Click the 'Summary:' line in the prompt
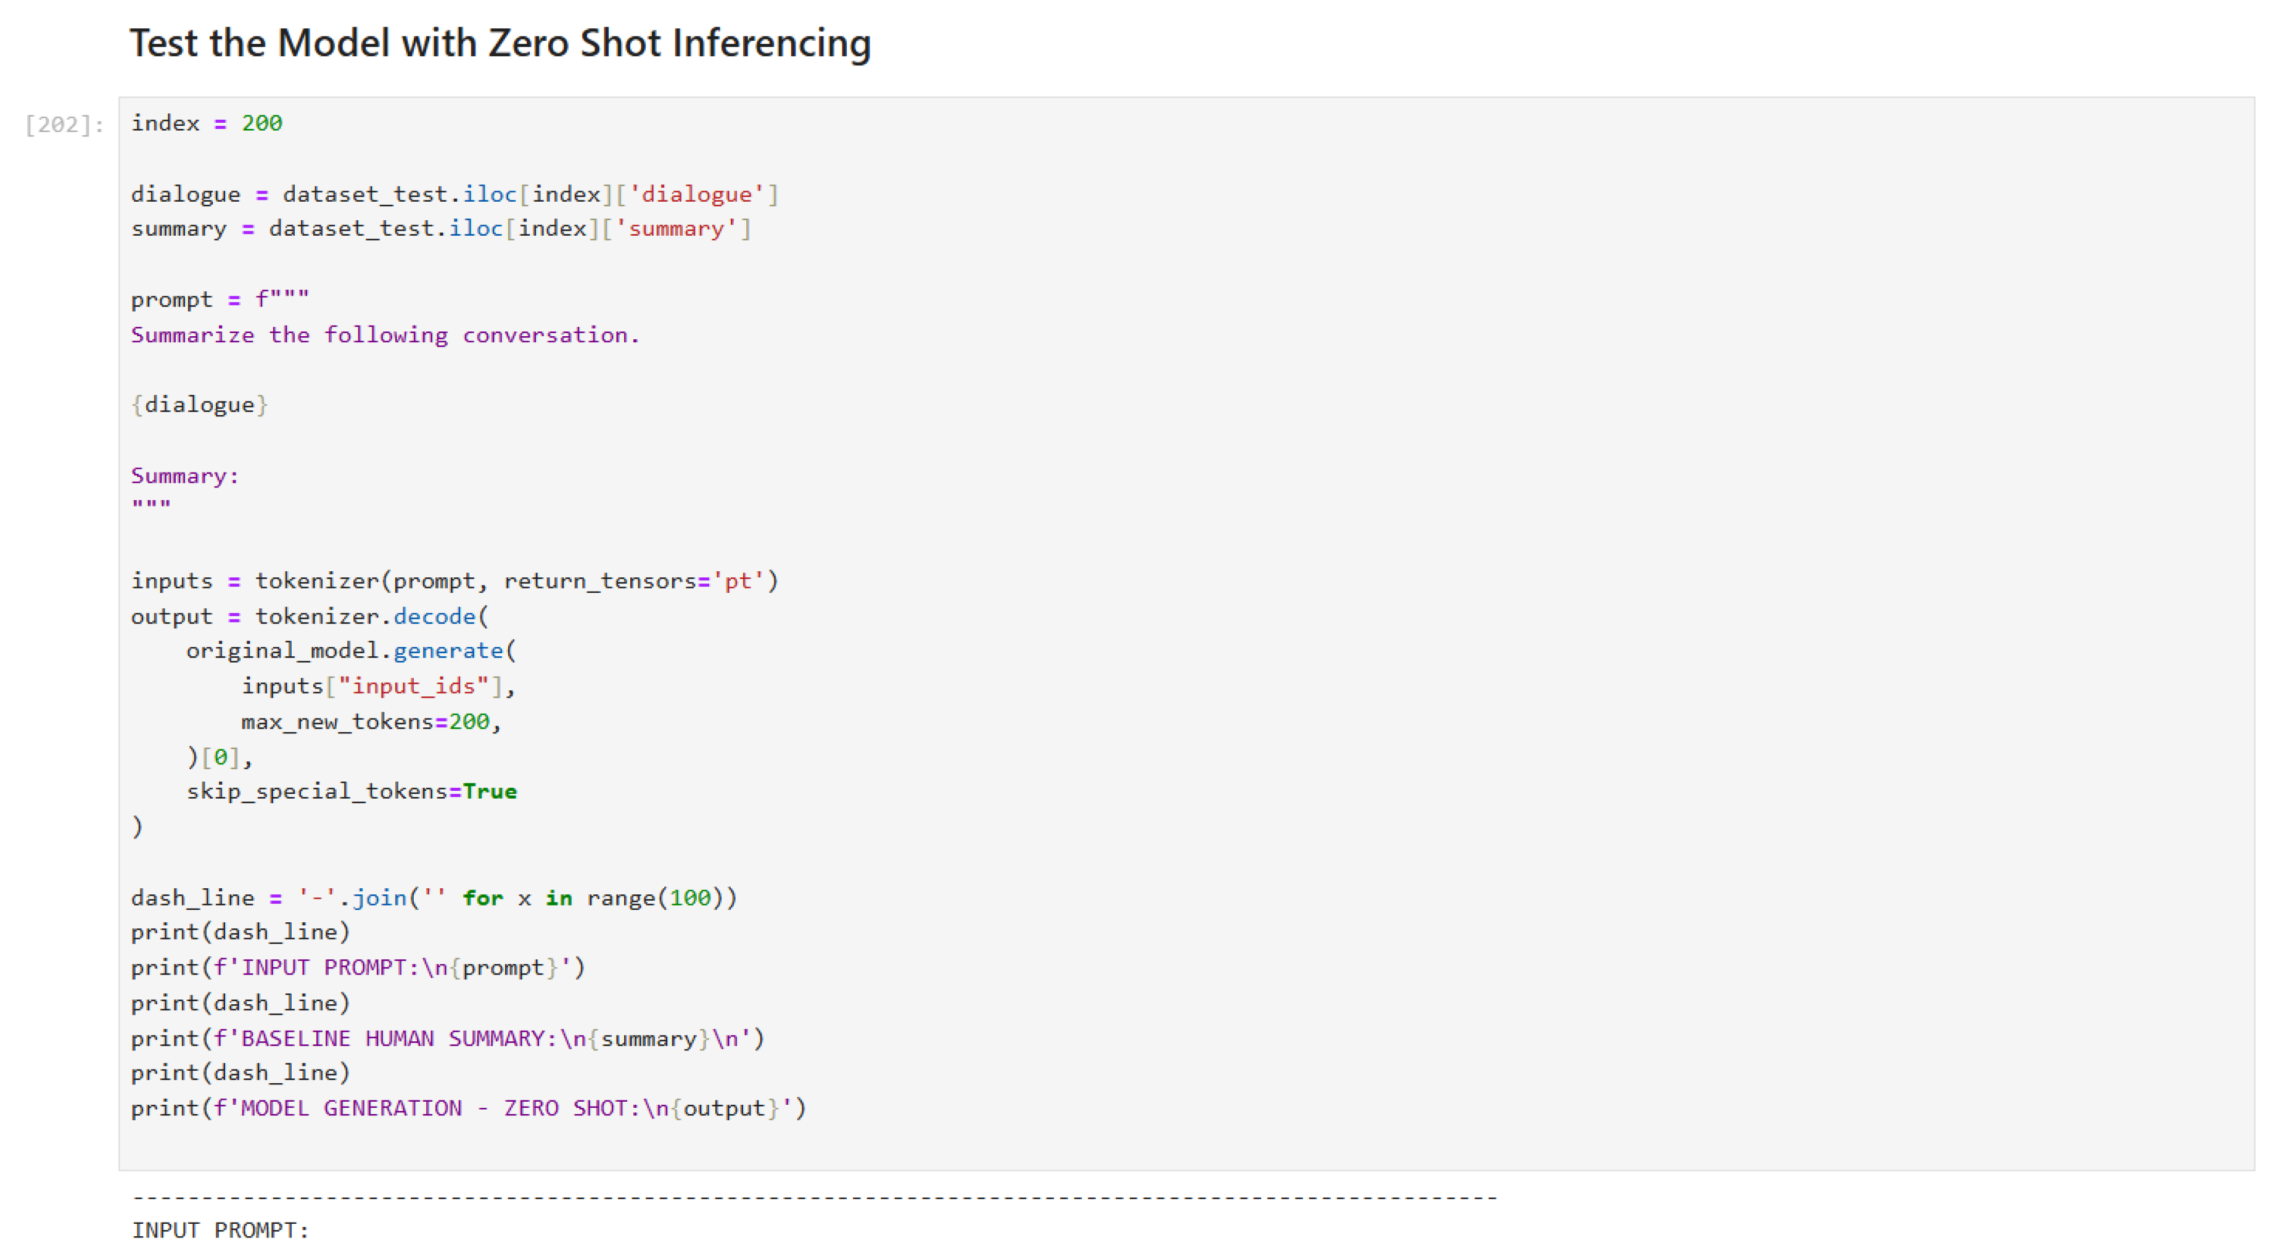 pos(185,476)
